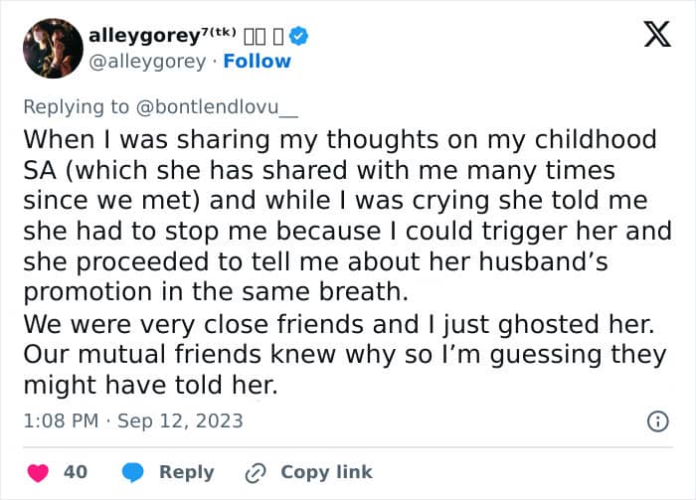
Task: Click the emoji boxes beside the display name
Action: [x=263, y=37]
